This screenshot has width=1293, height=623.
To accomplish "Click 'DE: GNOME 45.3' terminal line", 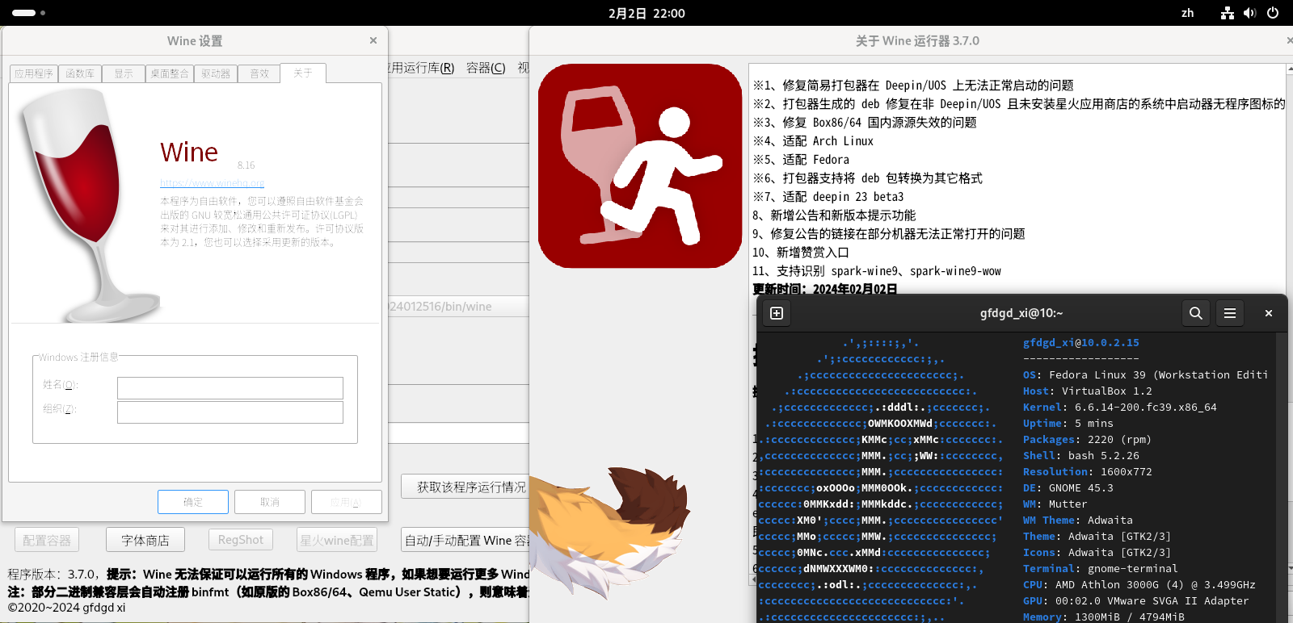I will coord(1068,488).
